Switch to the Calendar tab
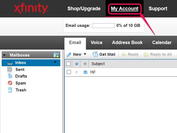Screen dimensions: 177x133 point(162,42)
